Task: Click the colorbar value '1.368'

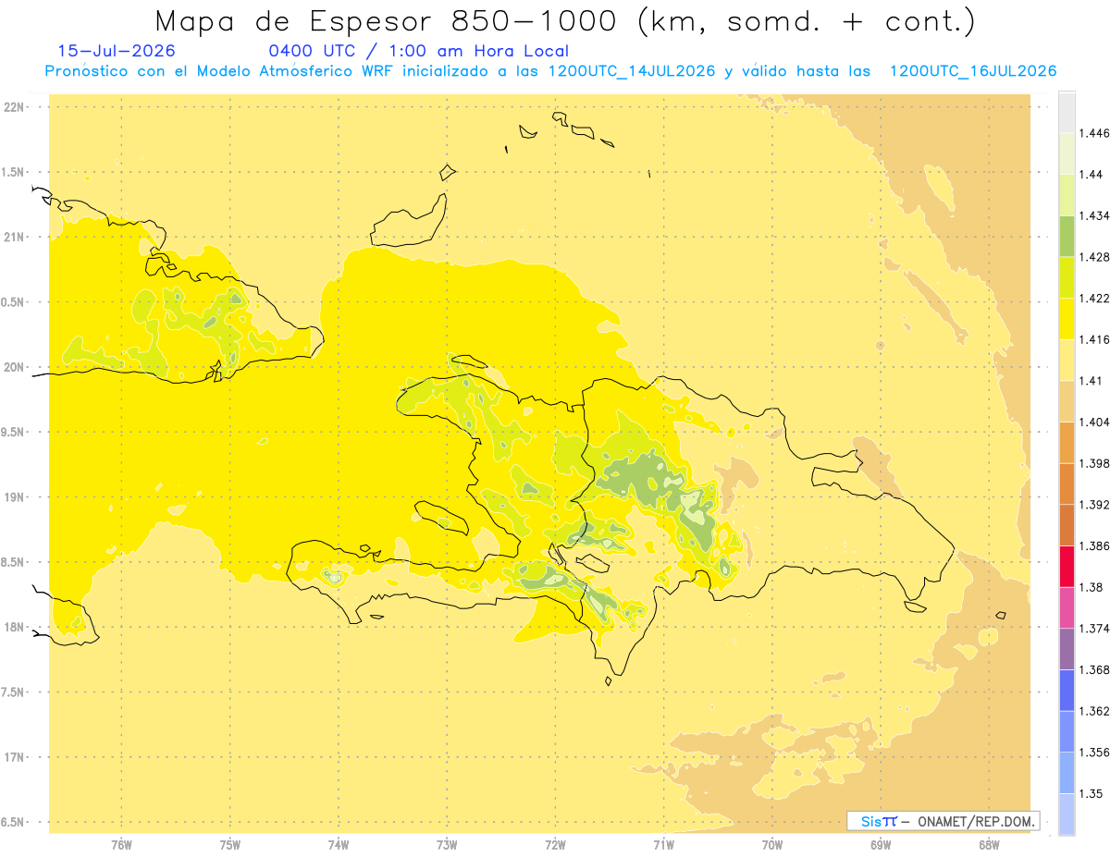Action: pos(1094,669)
